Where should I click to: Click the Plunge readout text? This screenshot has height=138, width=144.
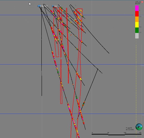129,128
